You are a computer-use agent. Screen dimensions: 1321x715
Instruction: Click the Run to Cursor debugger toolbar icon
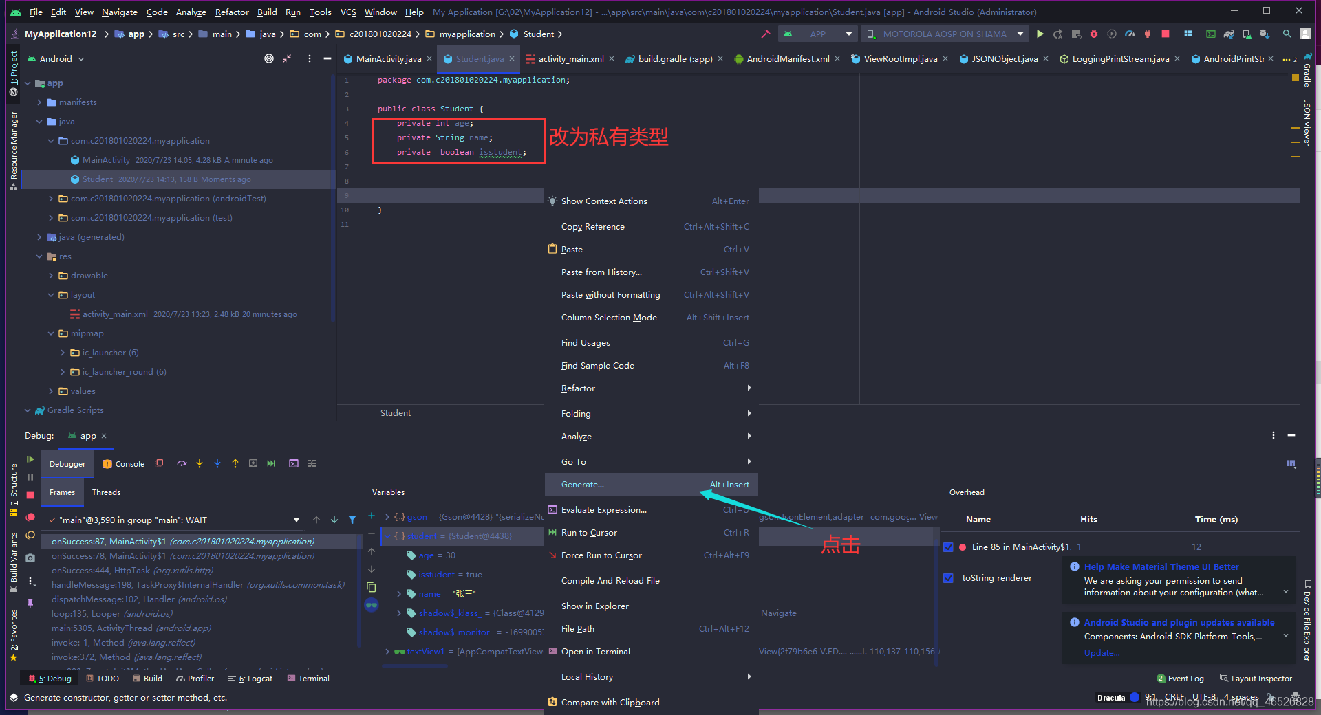point(271,463)
